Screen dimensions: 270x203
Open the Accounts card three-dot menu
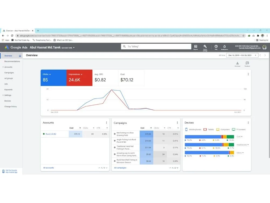click(x=106, y=123)
